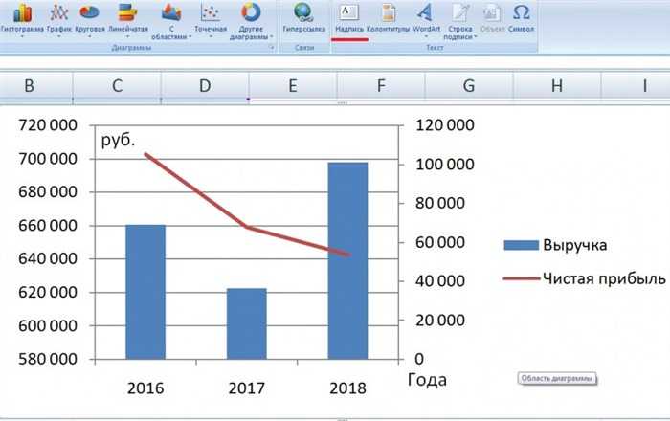
Task: Click the 2016 category axis label
Action: [145, 388]
